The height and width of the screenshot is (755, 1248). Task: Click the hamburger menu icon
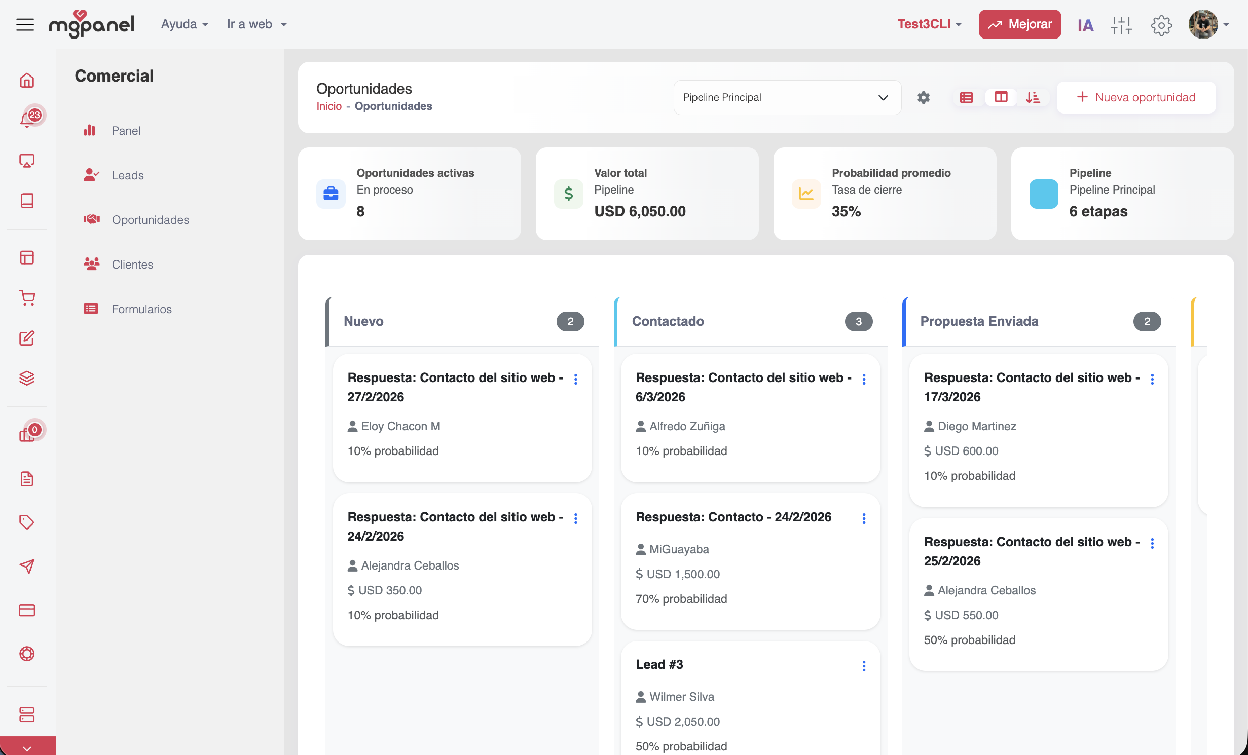tap(25, 24)
